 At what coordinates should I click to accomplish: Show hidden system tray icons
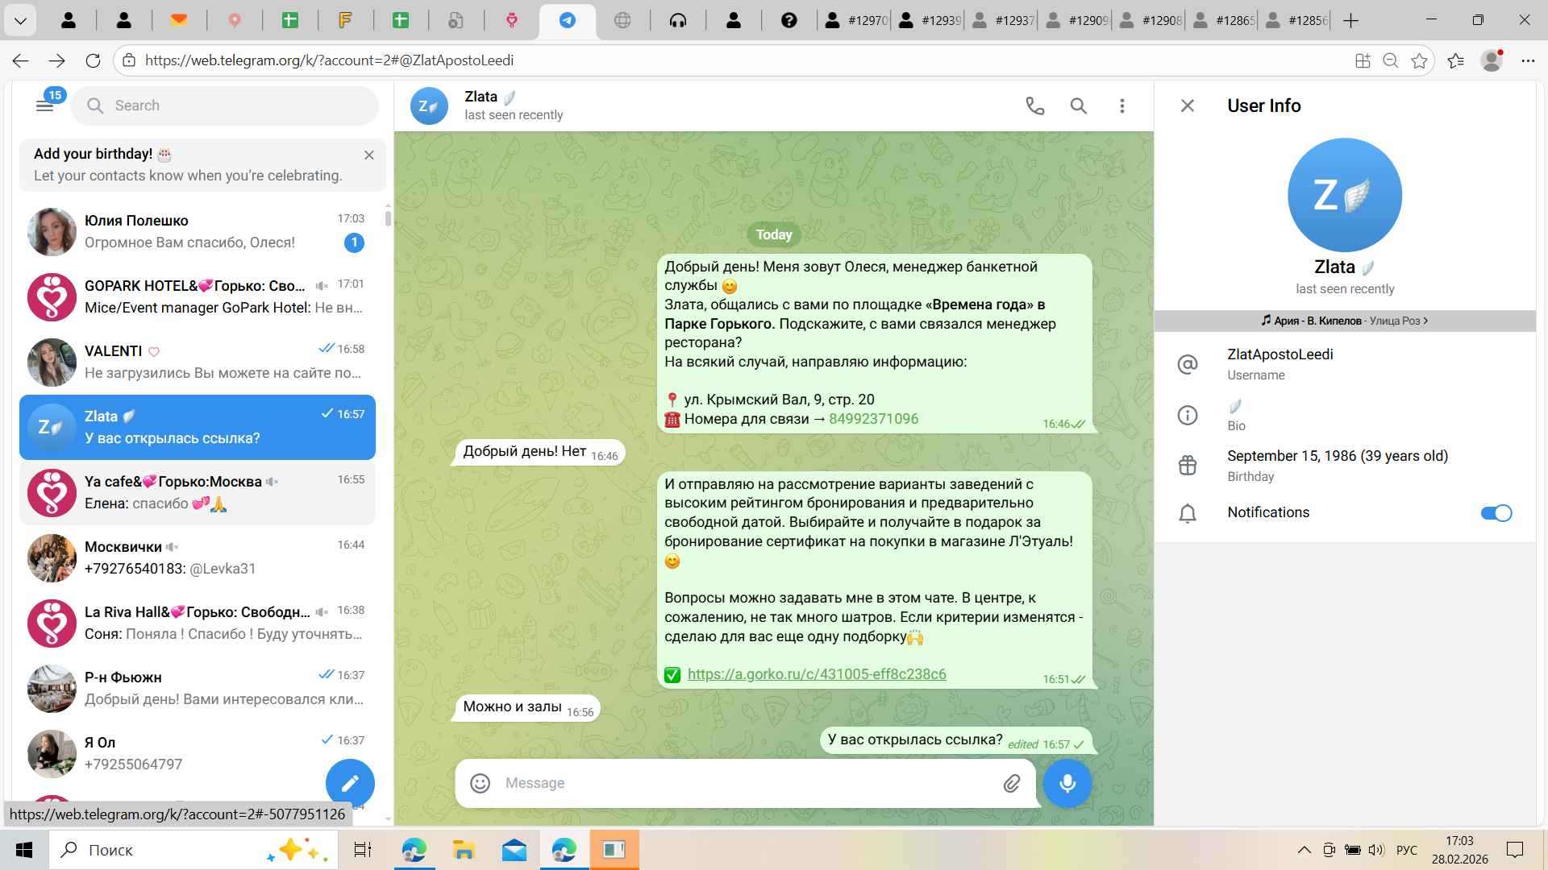tap(1303, 850)
